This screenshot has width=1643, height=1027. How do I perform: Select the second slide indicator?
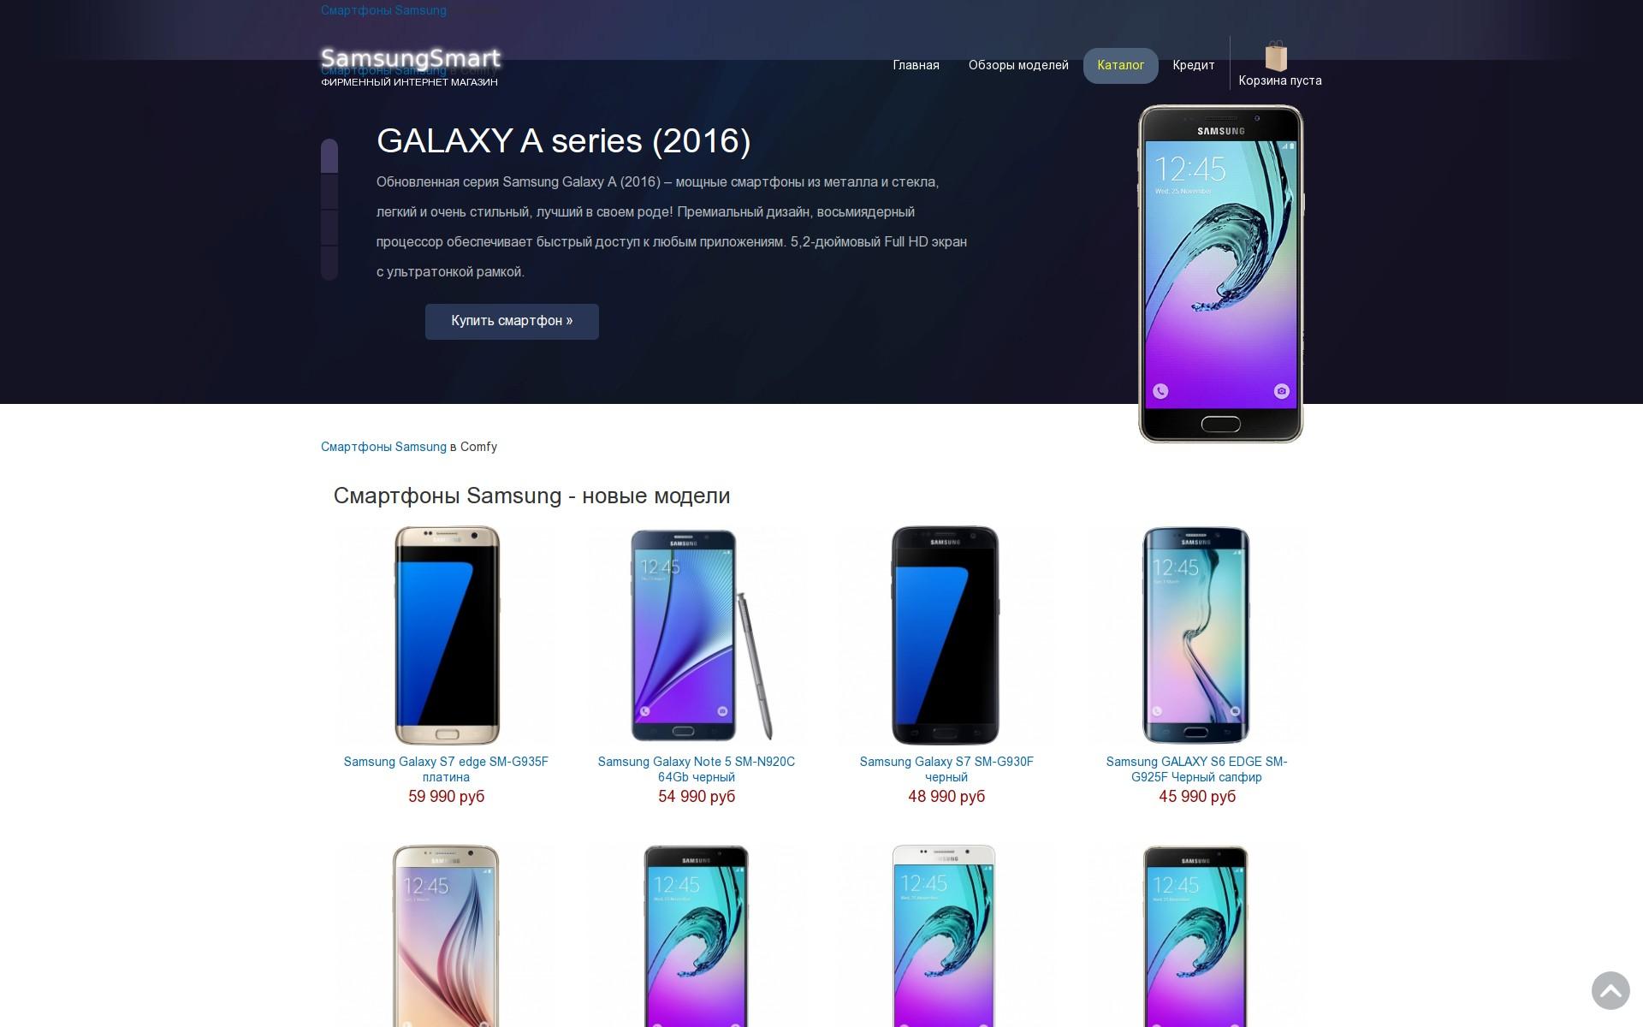329,192
